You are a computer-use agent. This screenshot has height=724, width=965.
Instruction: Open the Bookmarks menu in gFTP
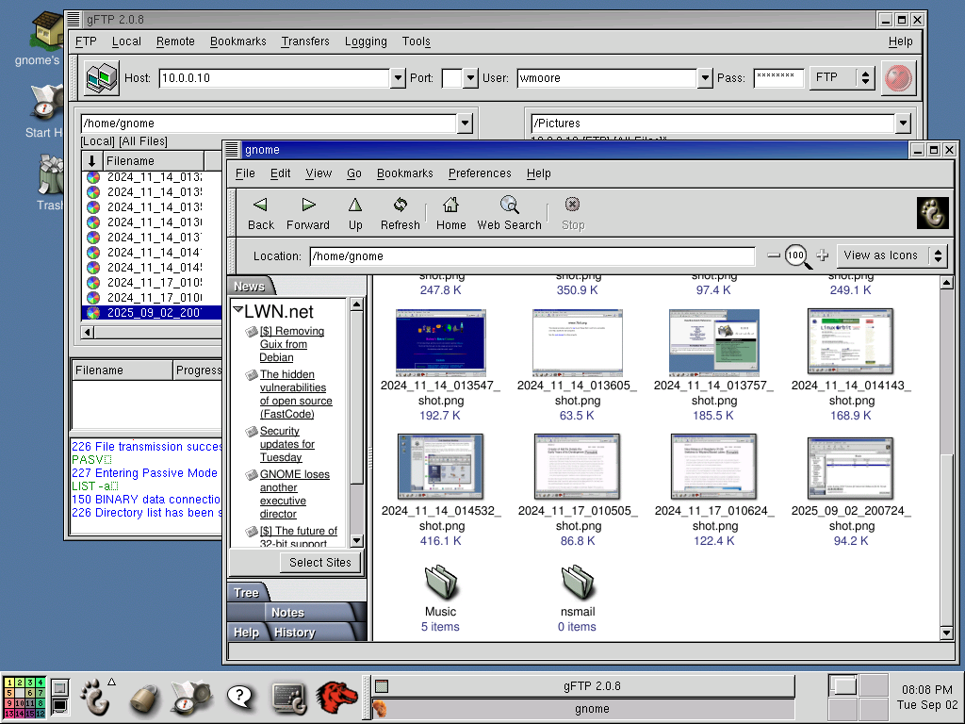(x=237, y=41)
